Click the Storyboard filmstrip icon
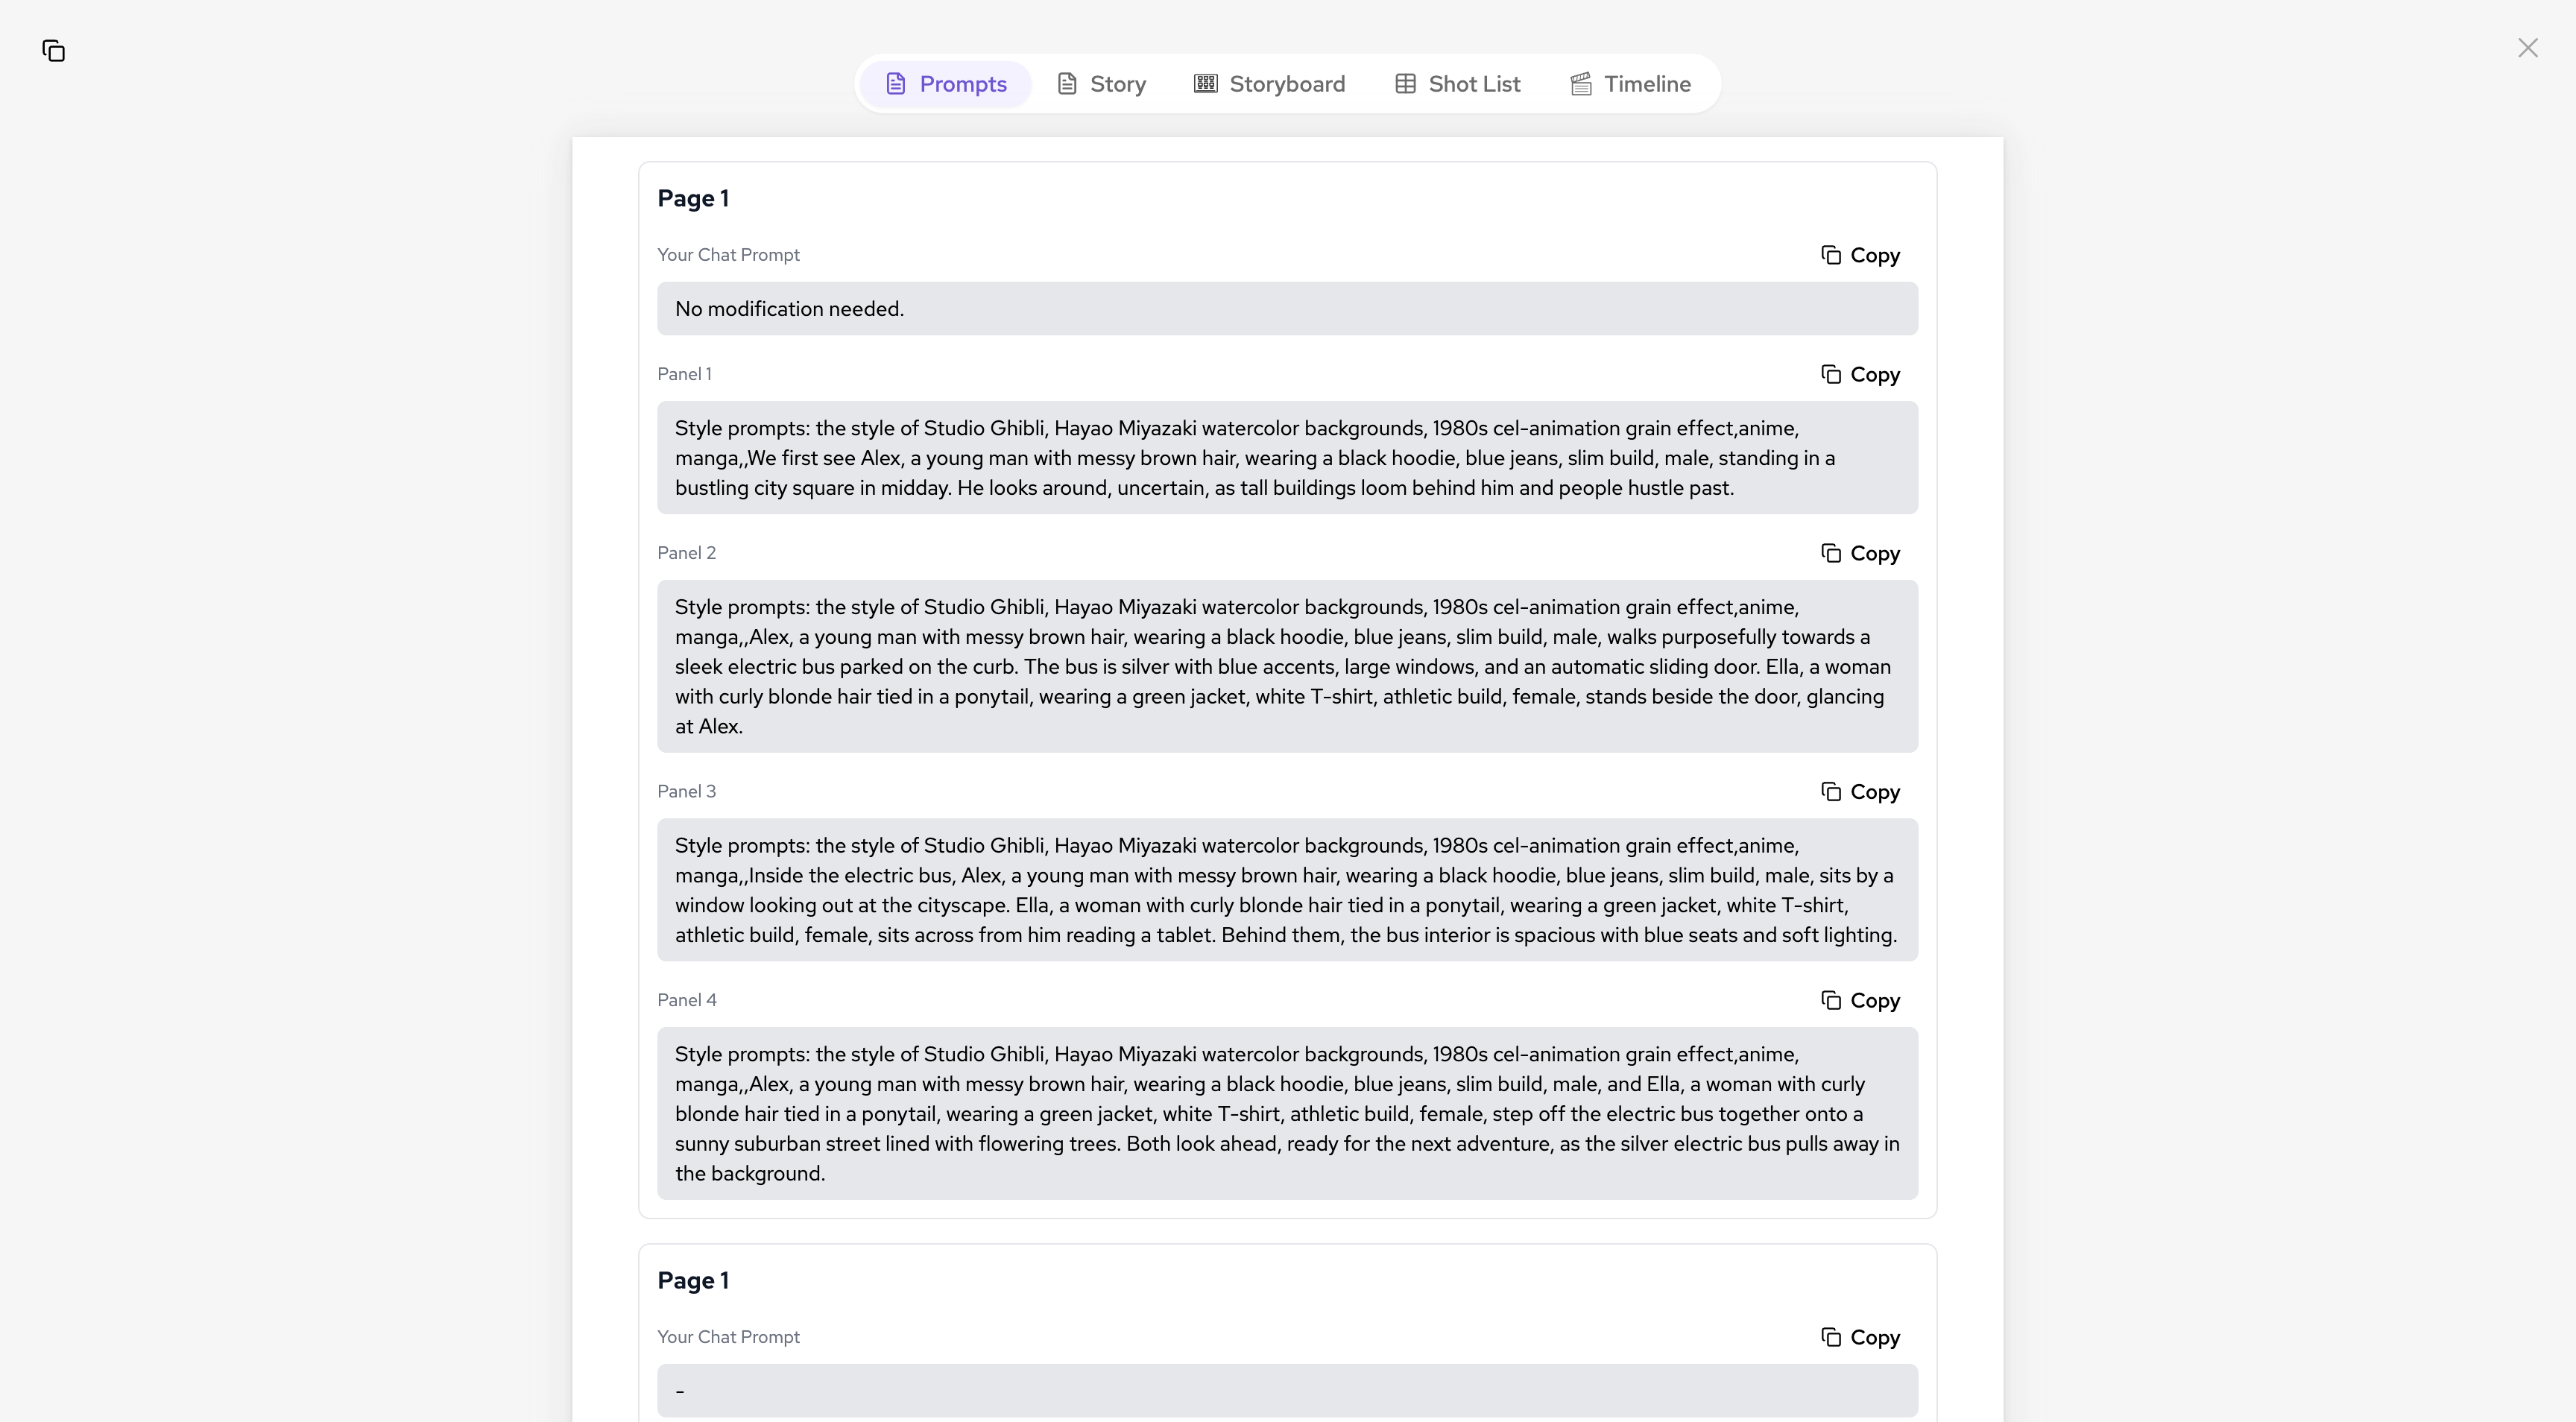 [1206, 84]
